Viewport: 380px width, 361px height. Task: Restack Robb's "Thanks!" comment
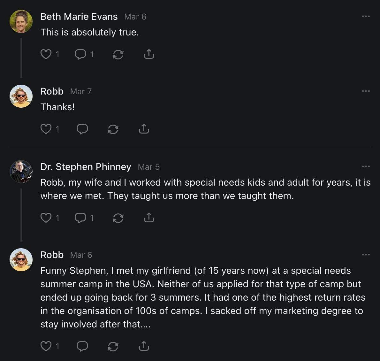pos(113,129)
